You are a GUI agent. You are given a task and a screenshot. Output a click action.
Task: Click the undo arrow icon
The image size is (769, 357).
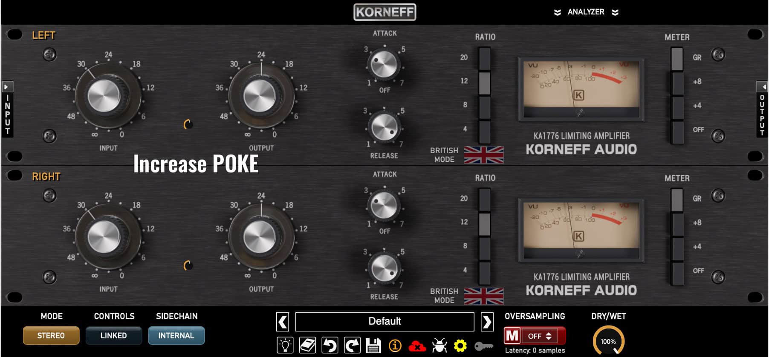coord(330,345)
